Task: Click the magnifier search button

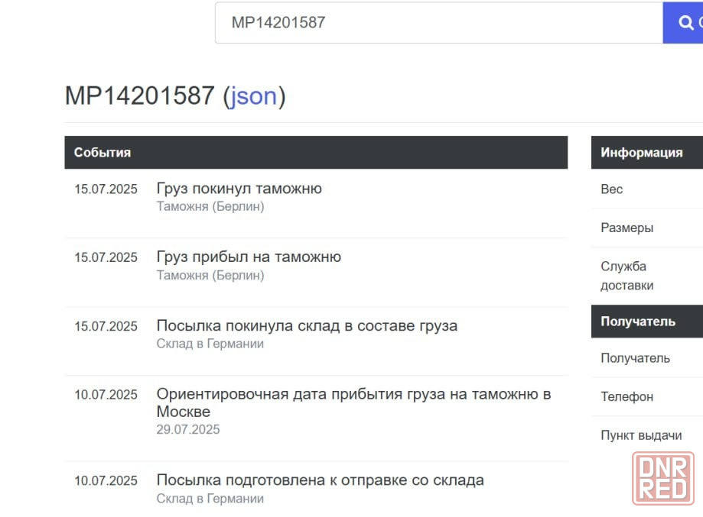Action: [x=684, y=23]
